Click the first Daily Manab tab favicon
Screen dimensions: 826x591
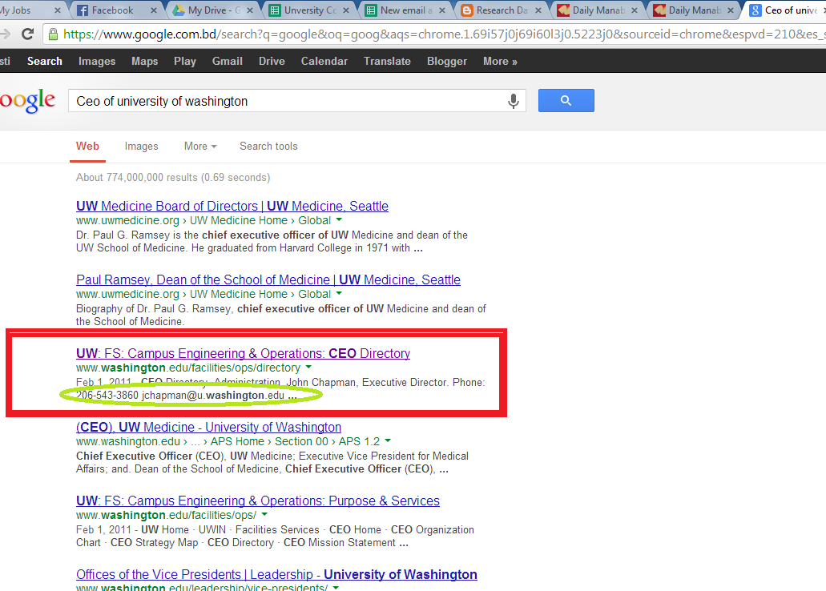coord(563,10)
